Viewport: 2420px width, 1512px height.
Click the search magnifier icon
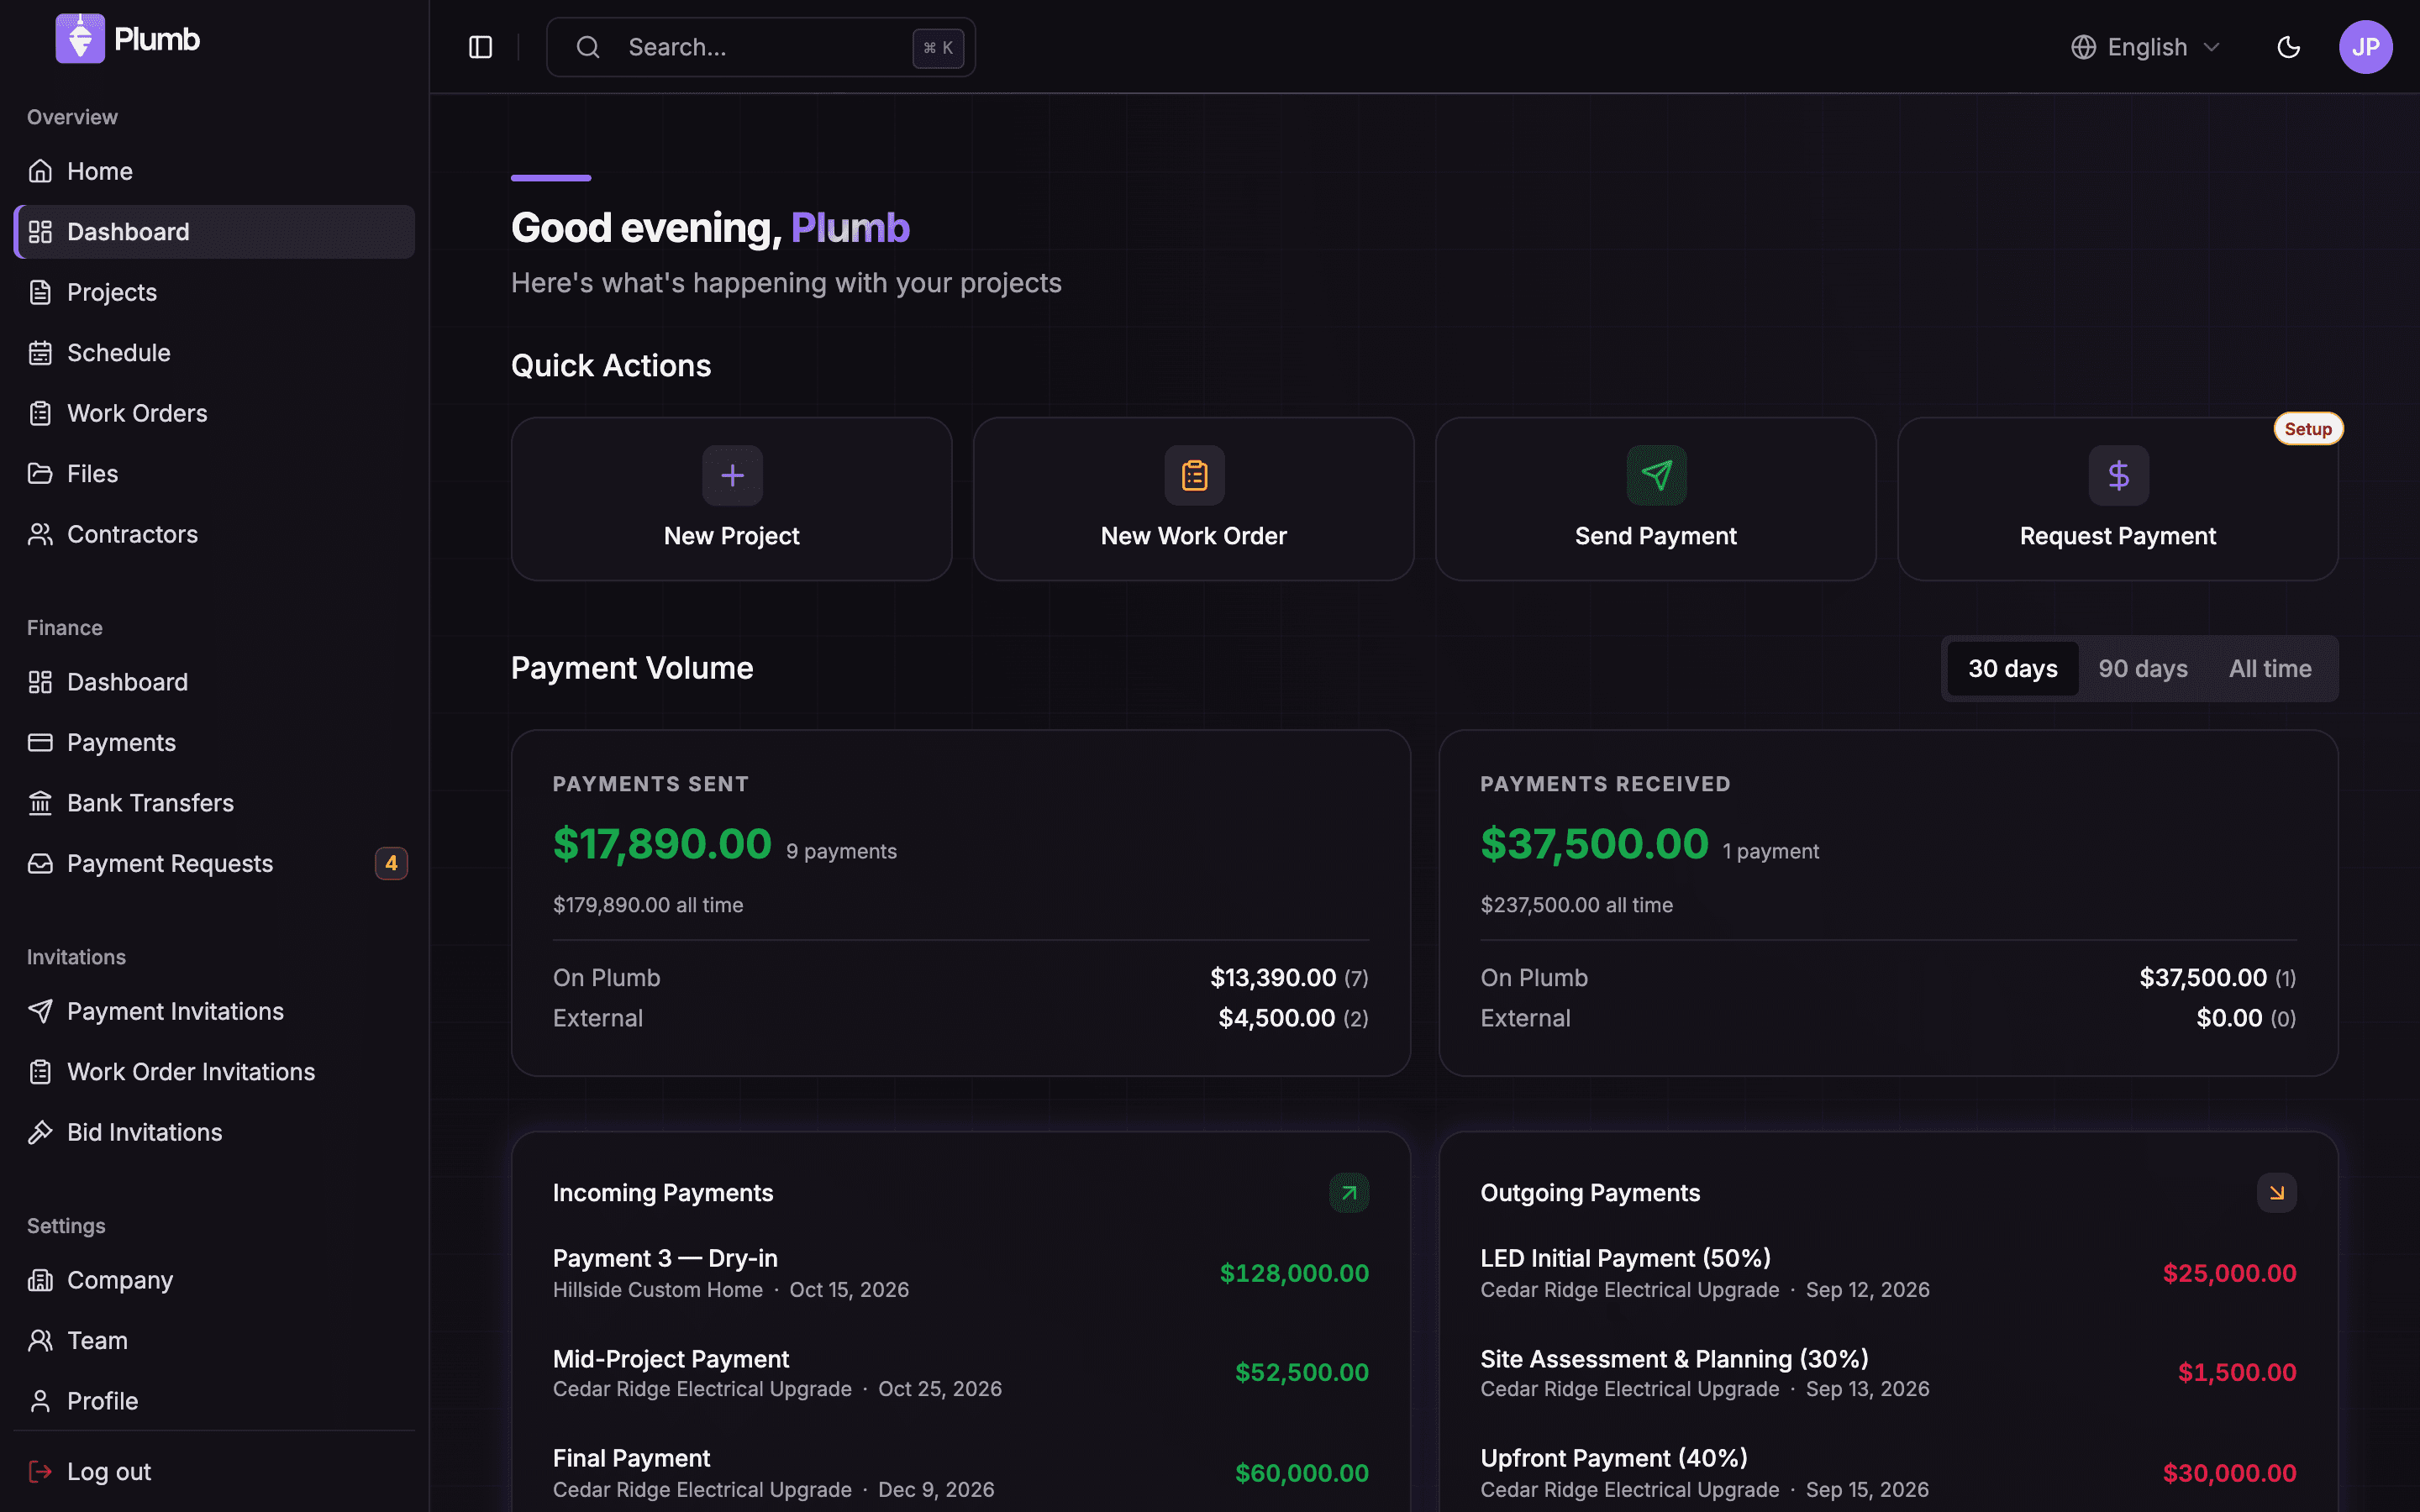coord(588,47)
